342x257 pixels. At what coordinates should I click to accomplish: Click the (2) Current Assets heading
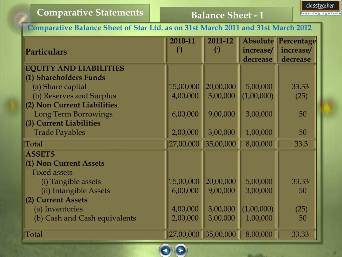(56, 200)
